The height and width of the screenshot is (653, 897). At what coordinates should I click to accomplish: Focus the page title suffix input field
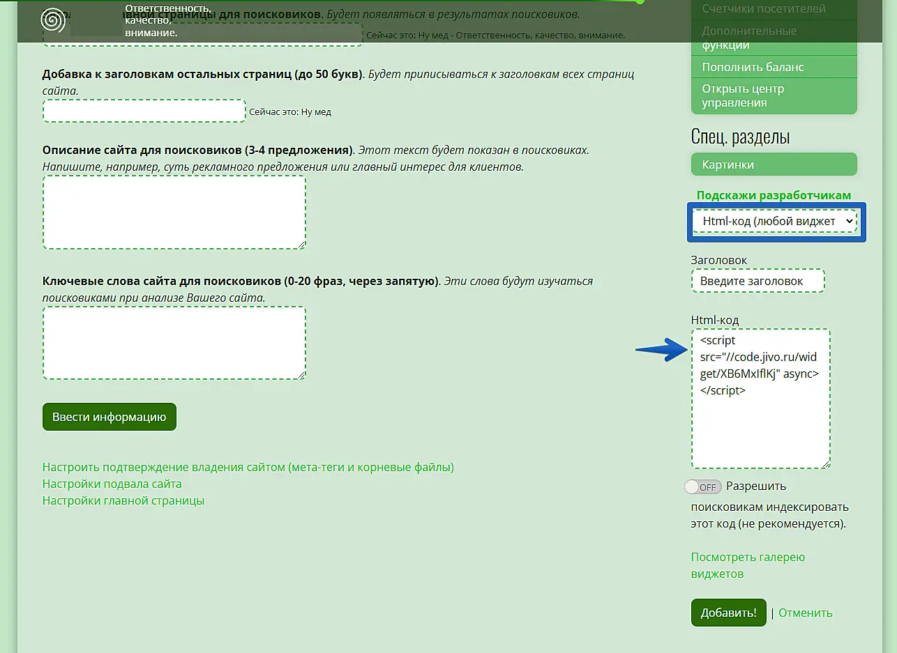click(x=144, y=111)
